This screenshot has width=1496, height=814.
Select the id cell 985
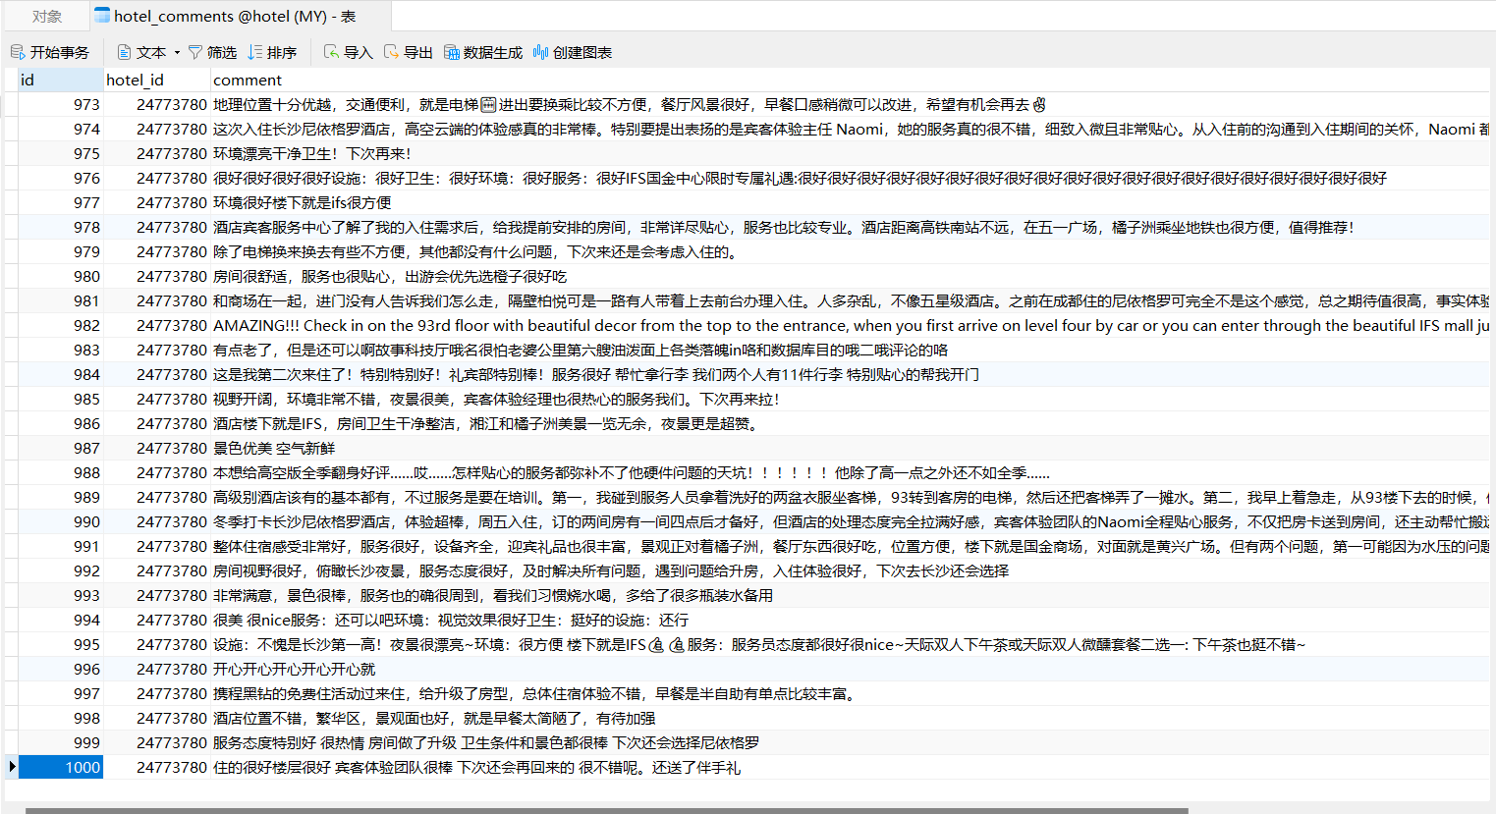coord(61,399)
